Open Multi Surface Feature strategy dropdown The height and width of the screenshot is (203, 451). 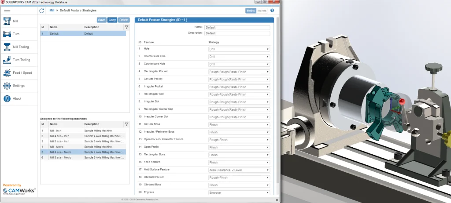238,170
